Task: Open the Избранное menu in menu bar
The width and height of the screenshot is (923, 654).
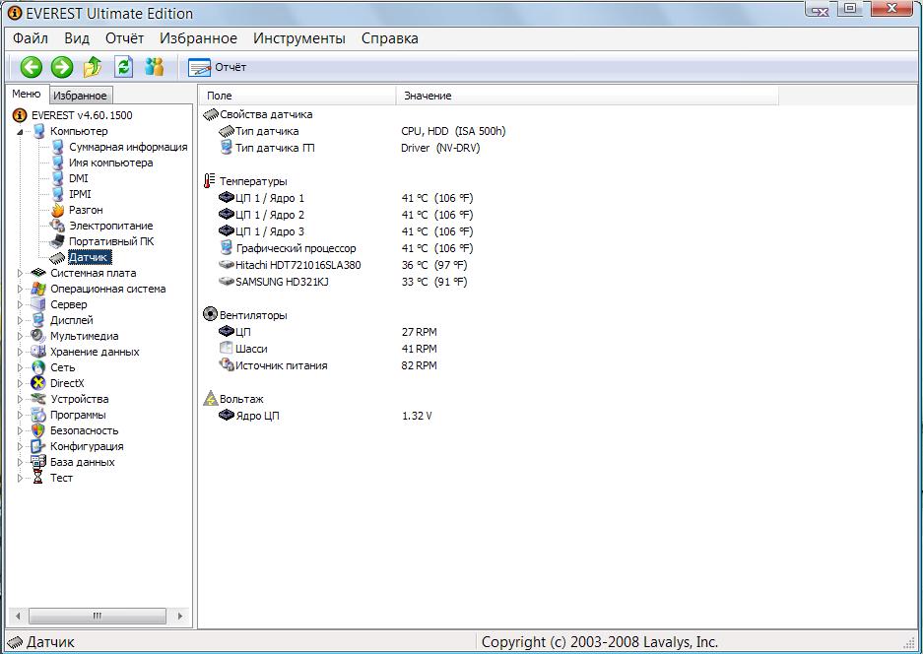Action: click(x=198, y=38)
